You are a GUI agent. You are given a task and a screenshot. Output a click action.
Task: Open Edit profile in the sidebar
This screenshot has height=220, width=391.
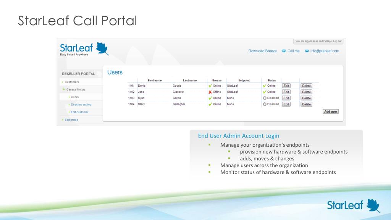[71, 120]
